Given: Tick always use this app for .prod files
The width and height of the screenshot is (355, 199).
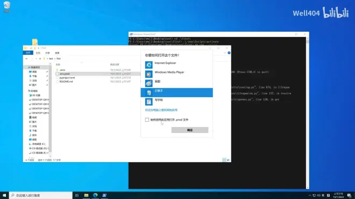Looking at the screenshot, I should click(147, 120).
